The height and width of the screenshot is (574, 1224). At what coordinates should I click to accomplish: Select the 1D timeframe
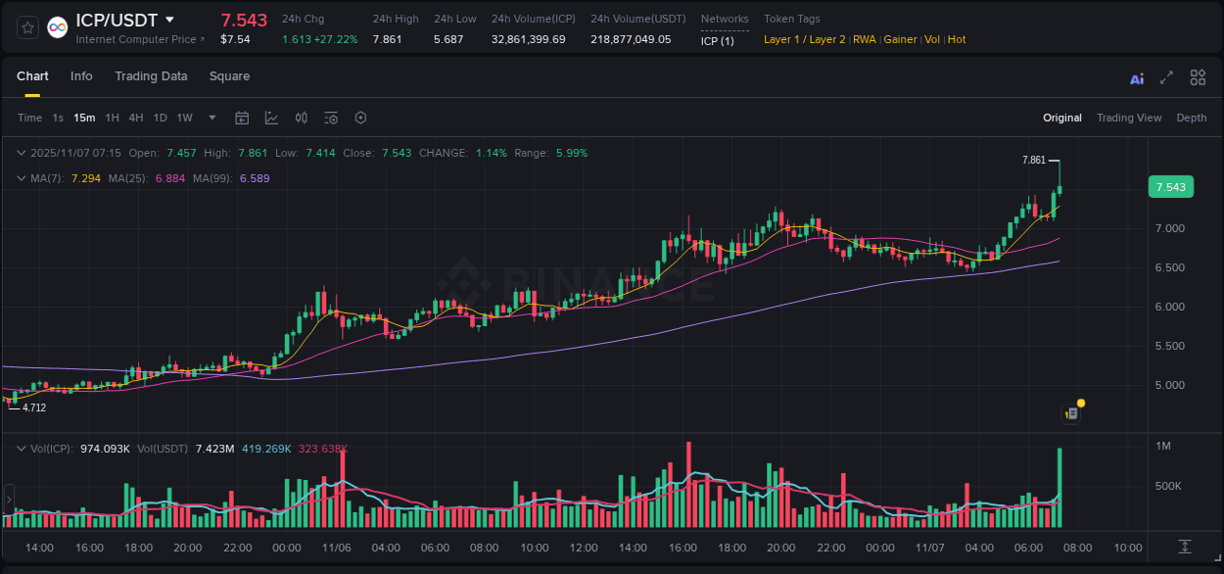[160, 118]
